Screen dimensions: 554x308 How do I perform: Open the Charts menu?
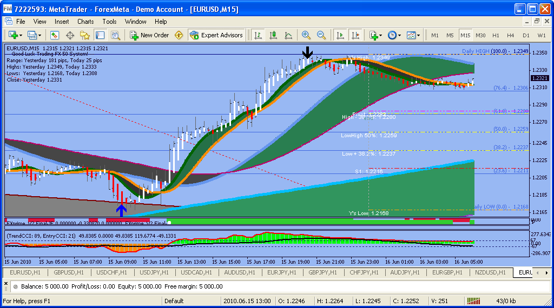[x=85, y=22]
